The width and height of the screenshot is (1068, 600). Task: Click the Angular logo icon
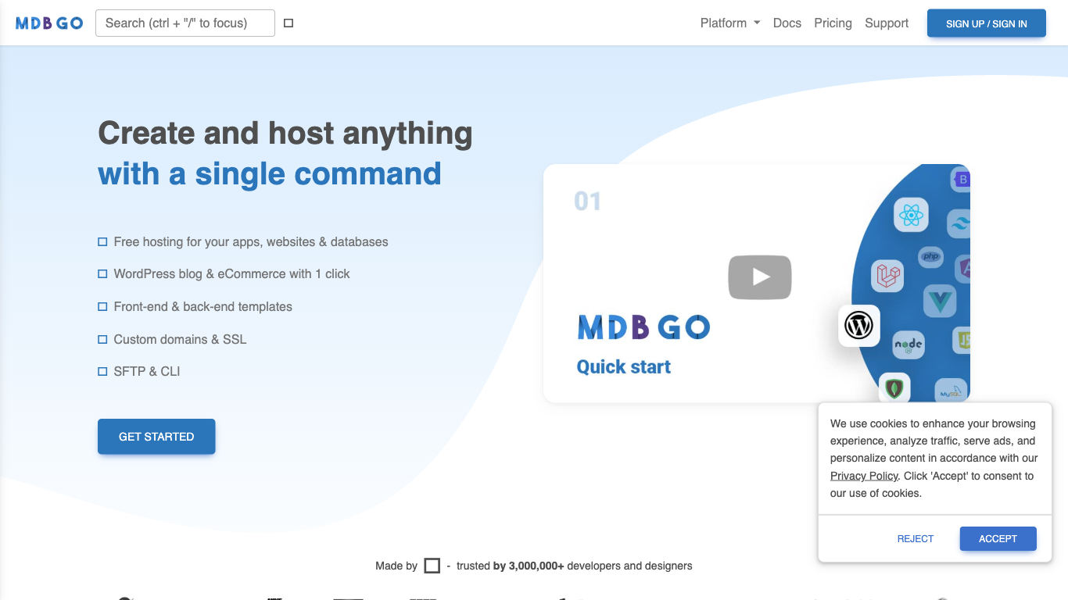point(964,269)
